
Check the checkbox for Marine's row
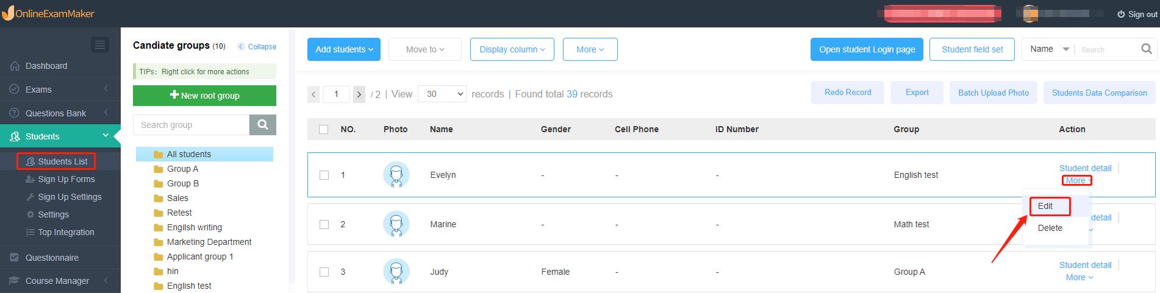coord(324,224)
